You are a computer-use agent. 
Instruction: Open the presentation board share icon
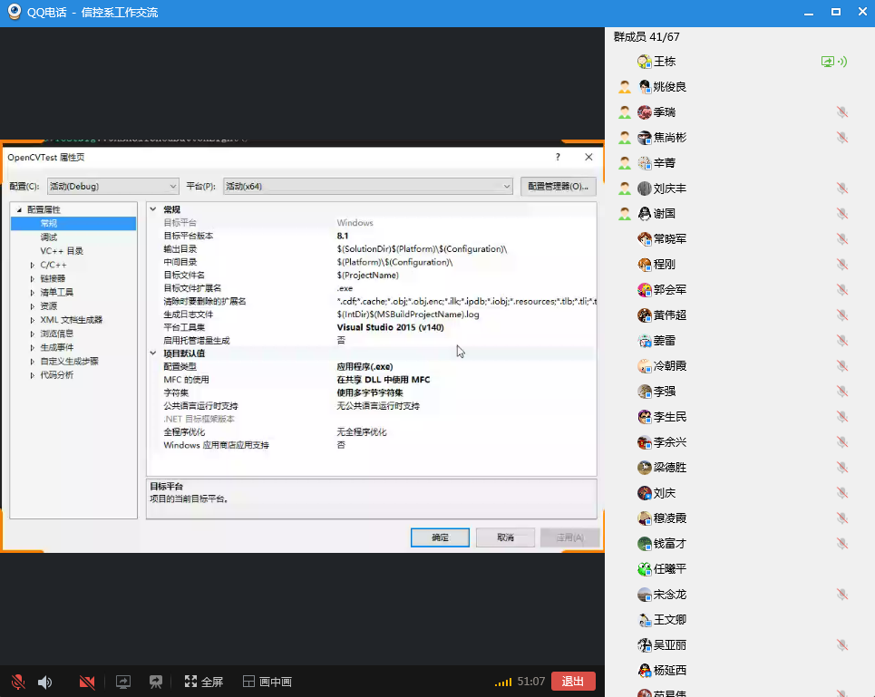click(x=156, y=682)
